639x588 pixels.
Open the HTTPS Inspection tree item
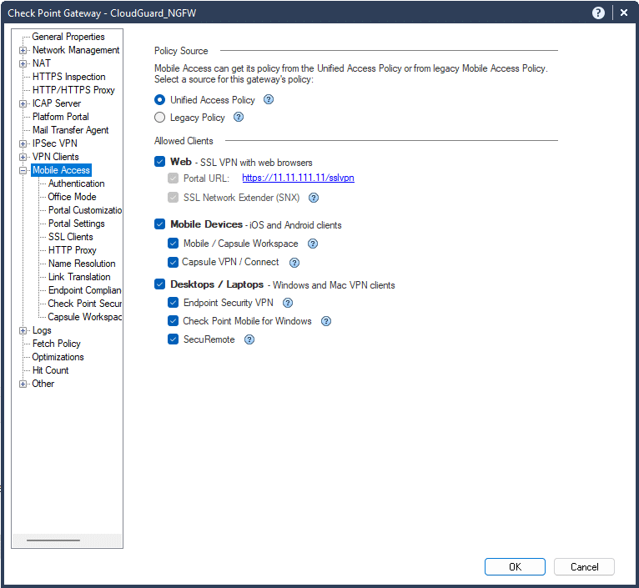(68, 77)
